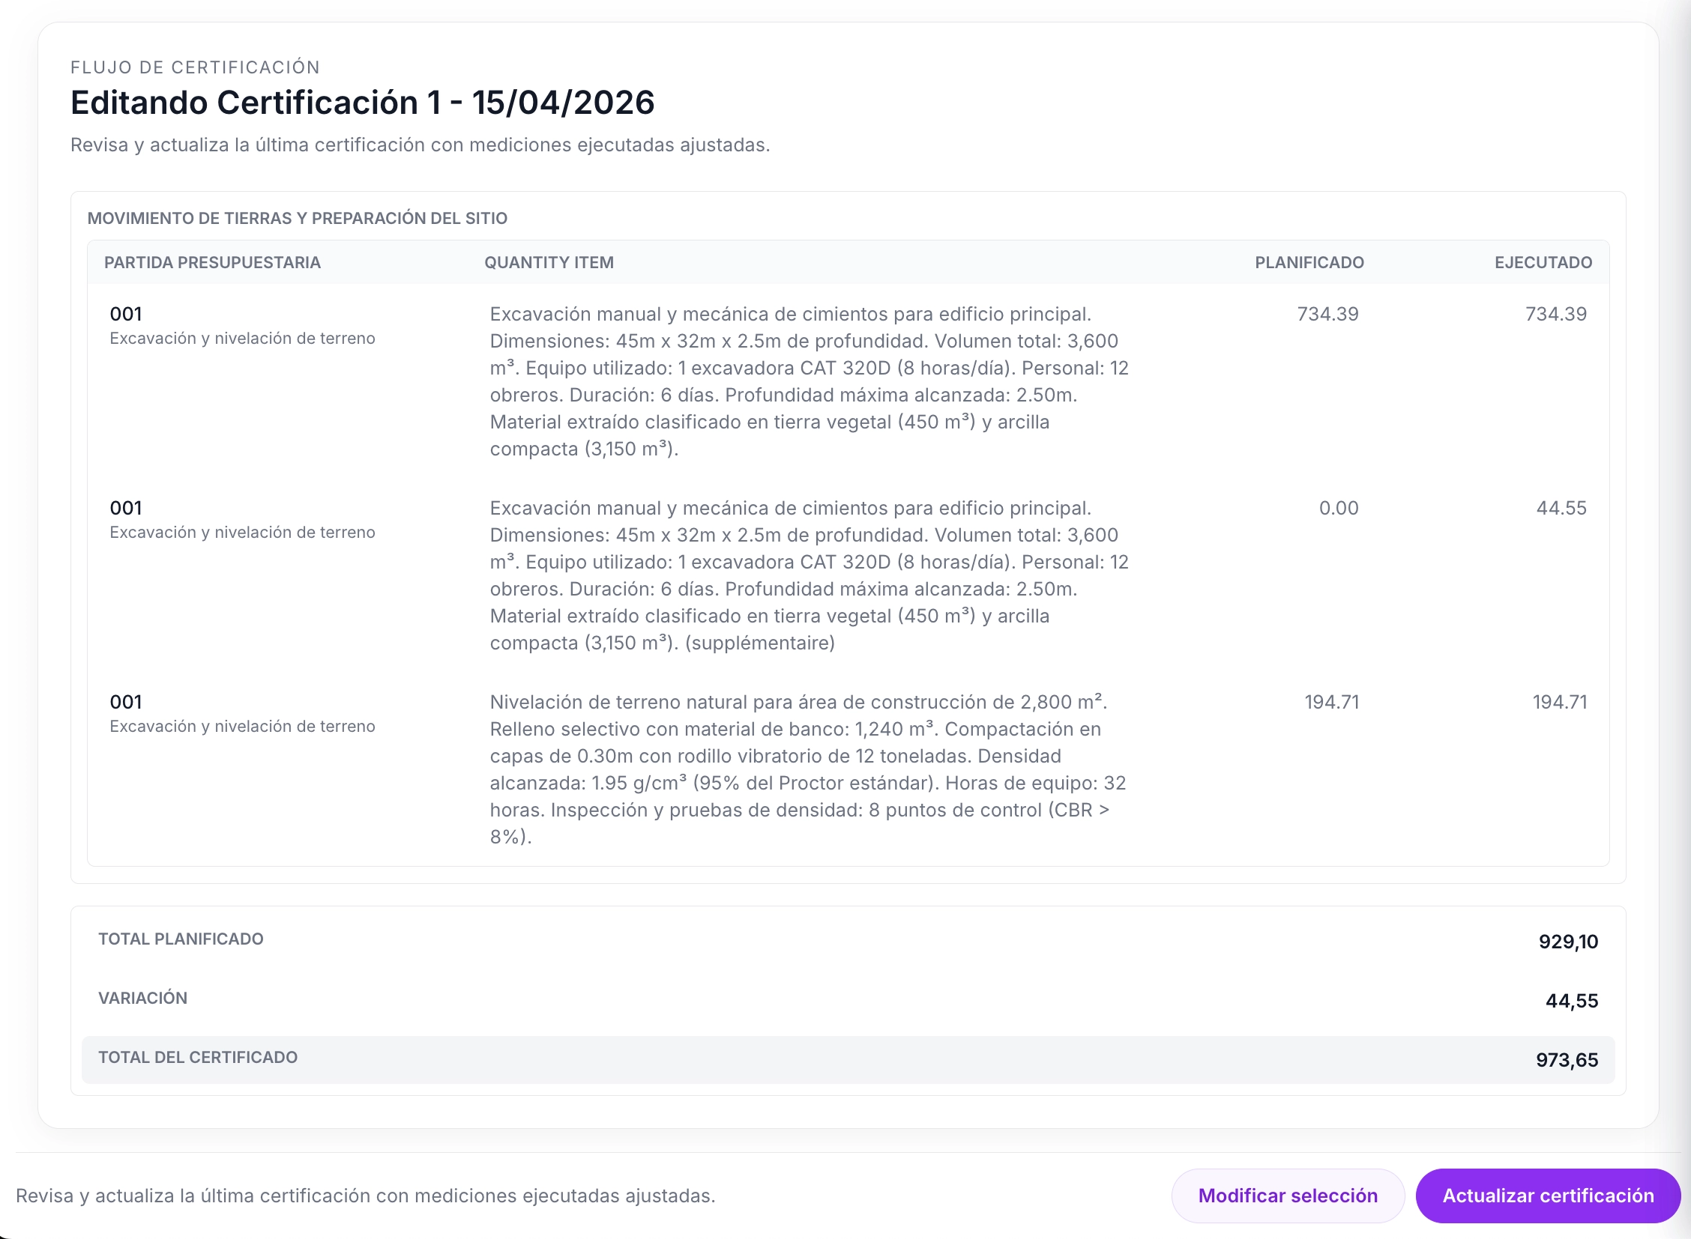Select the TOTAL PLANIFICADO amount 929,10

pyautogui.click(x=1566, y=942)
